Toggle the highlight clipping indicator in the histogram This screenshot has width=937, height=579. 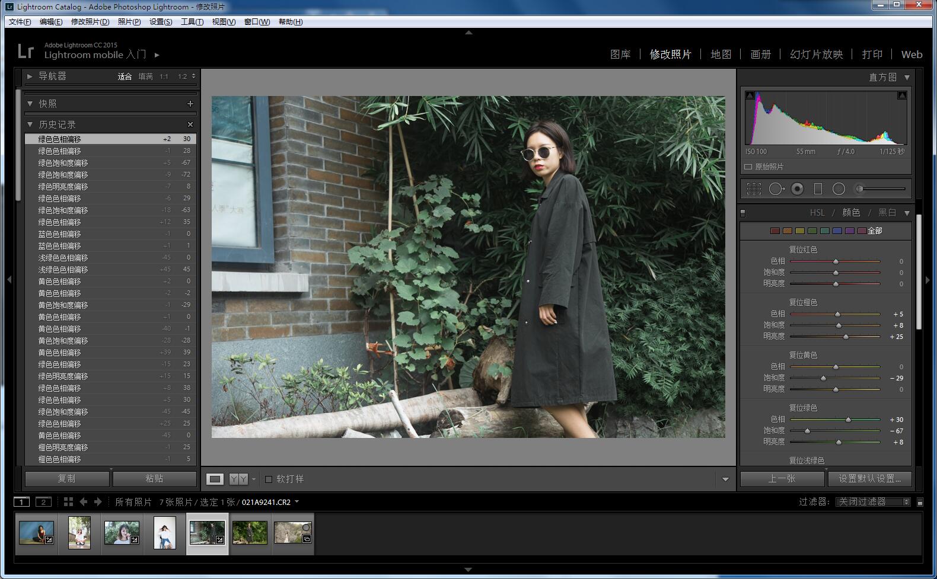(x=902, y=95)
